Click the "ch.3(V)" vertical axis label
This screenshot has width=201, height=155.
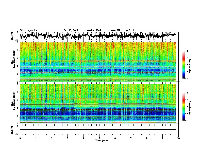[12, 130]
